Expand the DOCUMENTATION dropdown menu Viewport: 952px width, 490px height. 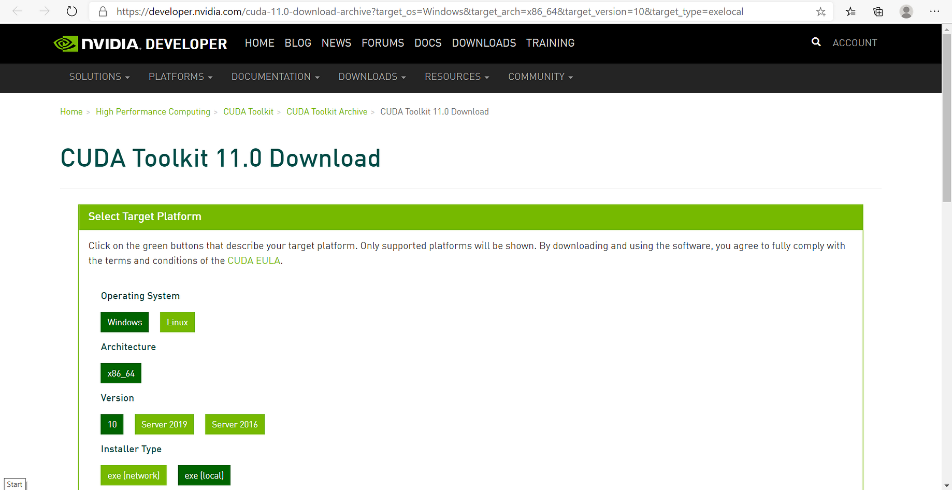click(276, 77)
